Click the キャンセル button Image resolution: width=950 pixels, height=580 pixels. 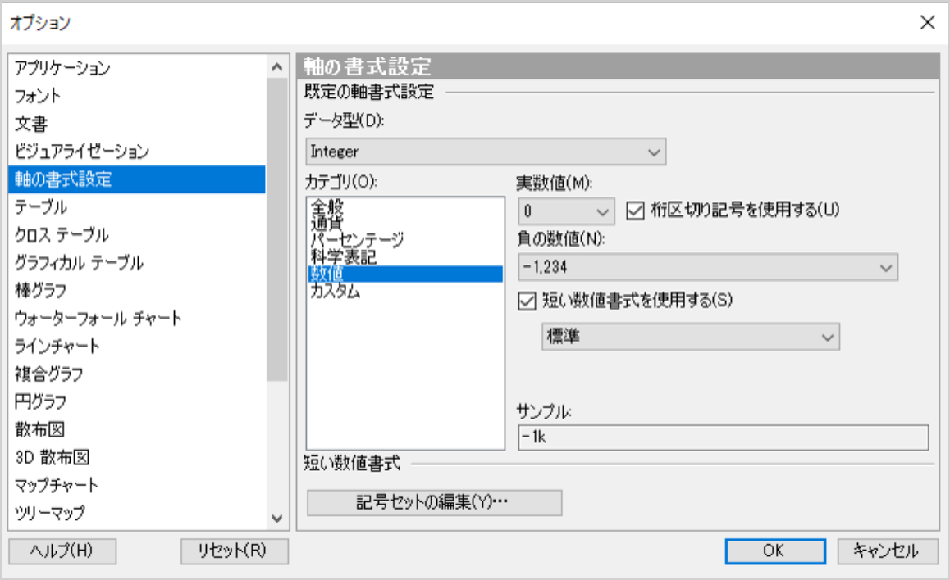tap(888, 551)
